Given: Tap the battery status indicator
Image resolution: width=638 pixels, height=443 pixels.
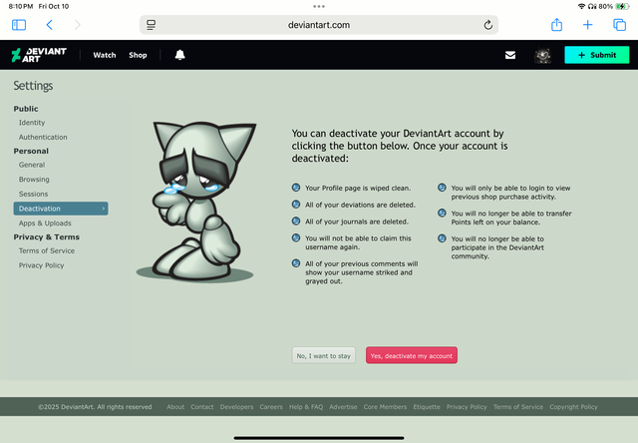Looking at the screenshot, I should click(x=622, y=6).
